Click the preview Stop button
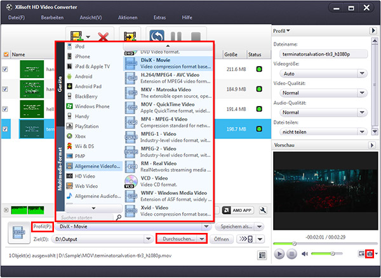Viewport: 381px width, 278px height. click(x=291, y=254)
